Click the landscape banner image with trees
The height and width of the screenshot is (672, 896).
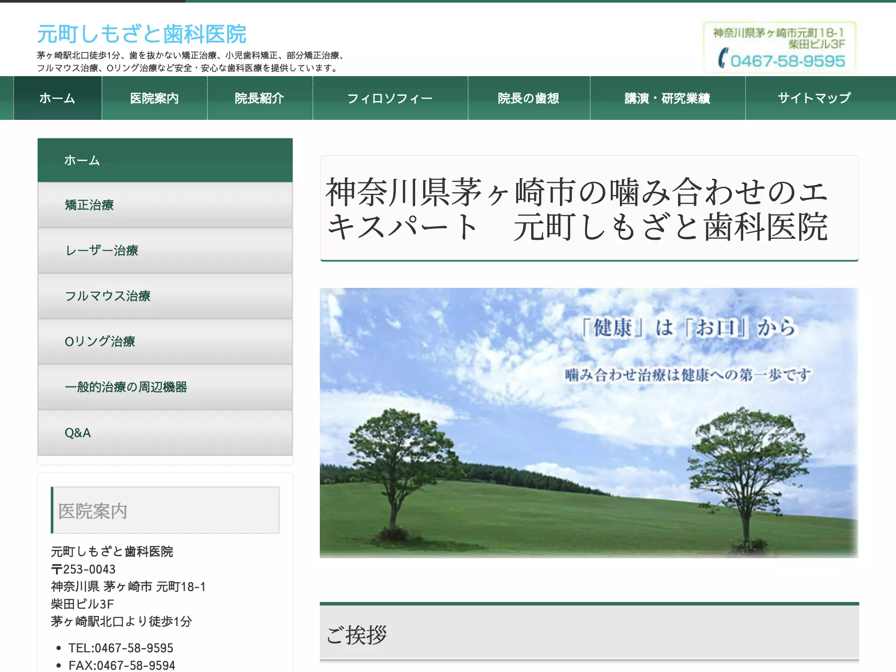tap(589, 423)
